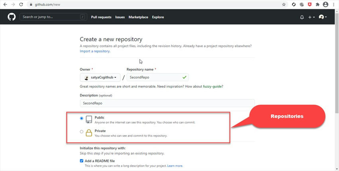Go back with the browser back arrow

pos(5,4)
